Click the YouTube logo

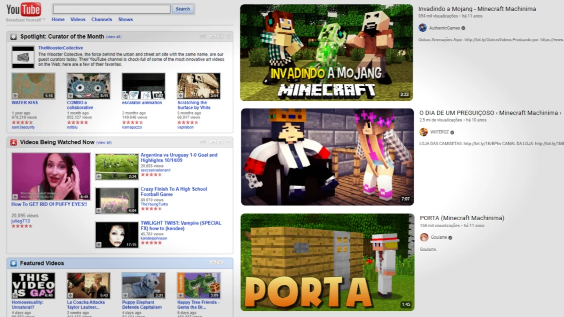coord(23,9)
